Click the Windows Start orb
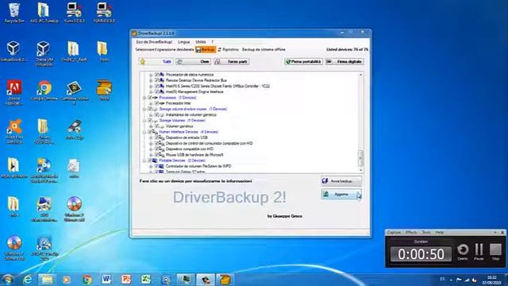Screen dimensions: 508x286 [8, 279]
